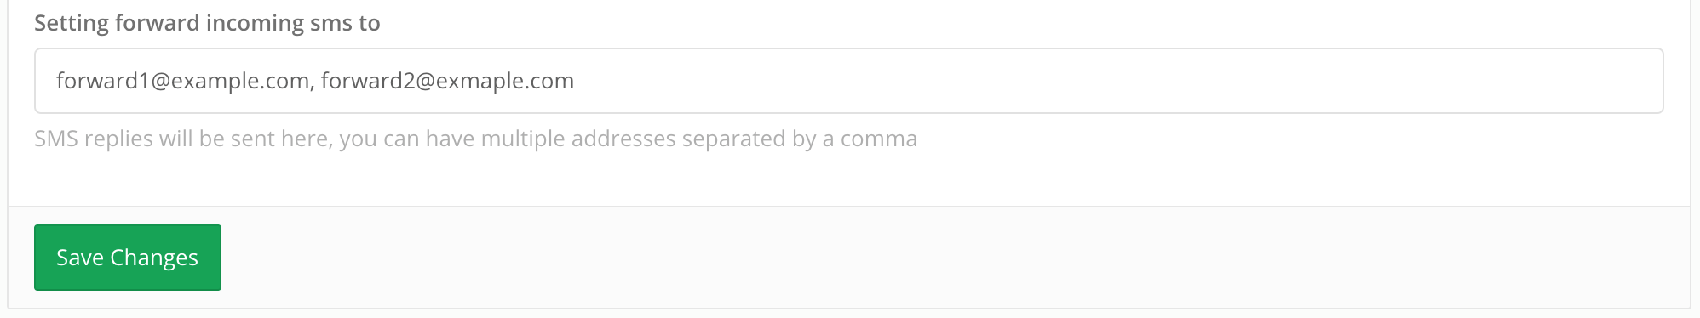The width and height of the screenshot is (1700, 318).
Task: Click the 'SMS replies will be sent here' help text
Action: pyautogui.click(x=181, y=139)
